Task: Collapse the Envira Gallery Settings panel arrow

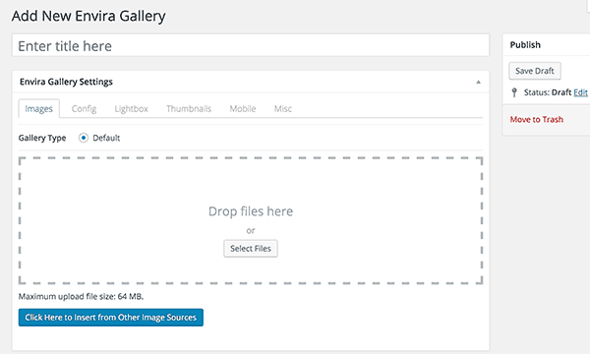Action: (478, 82)
